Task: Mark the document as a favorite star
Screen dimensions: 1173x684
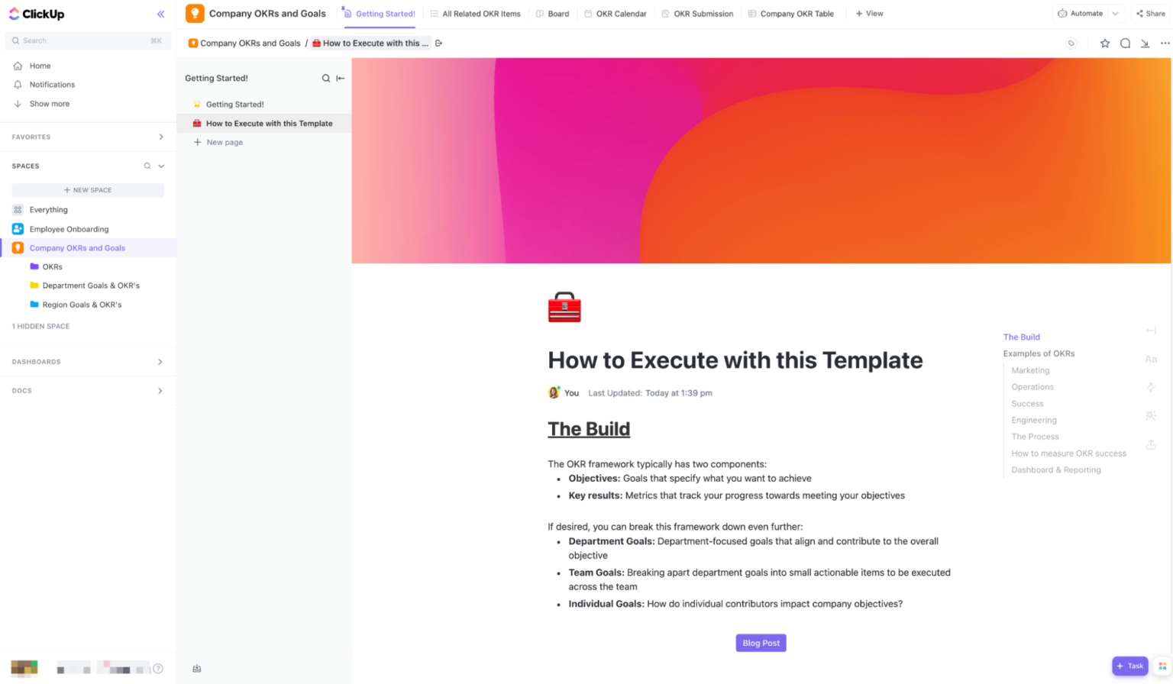Action: tap(1104, 44)
